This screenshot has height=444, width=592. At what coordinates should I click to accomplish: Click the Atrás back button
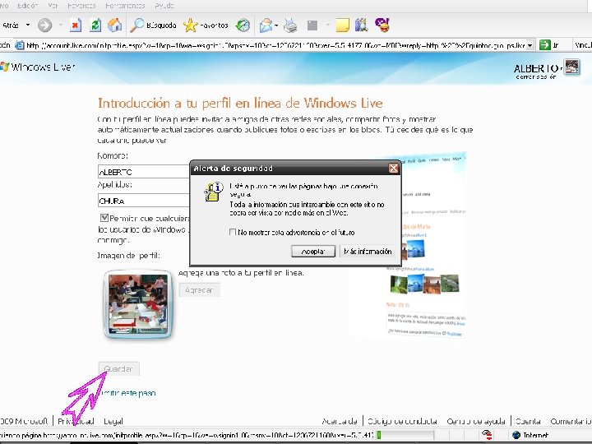[x=12, y=25]
